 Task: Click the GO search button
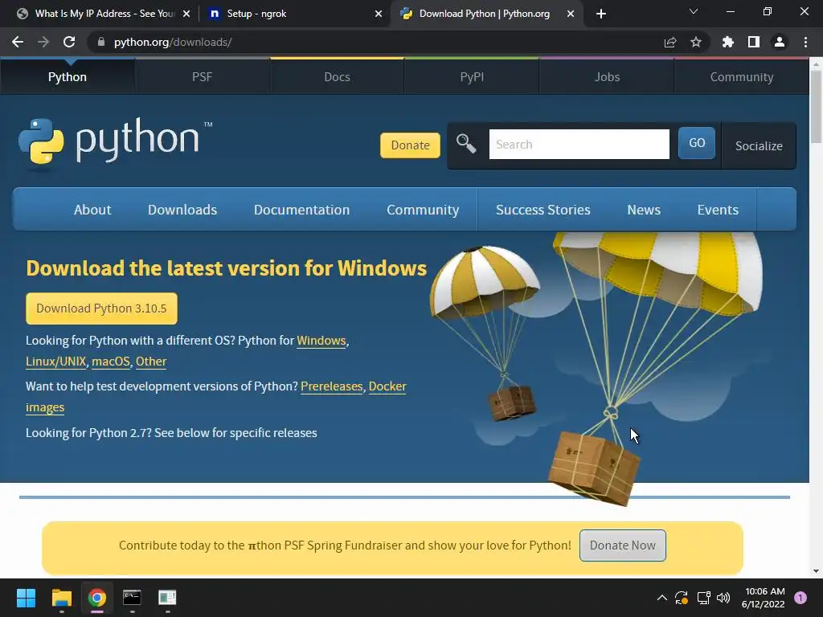[x=697, y=143]
